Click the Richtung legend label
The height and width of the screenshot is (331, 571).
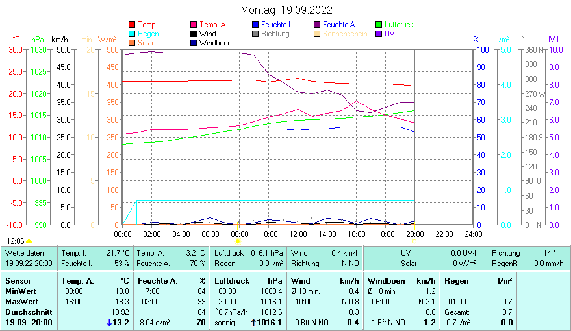pyautogui.click(x=275, y=34)
